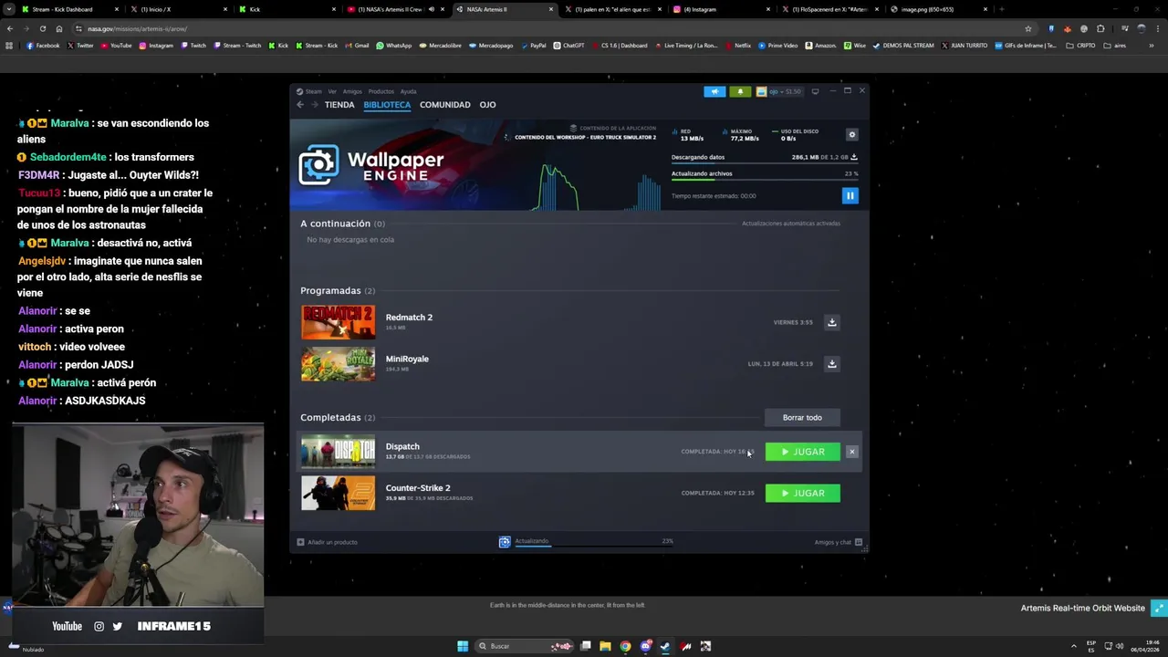Download MiniRoyale update now
The image size is (1168, 657).
coord(831,363)
